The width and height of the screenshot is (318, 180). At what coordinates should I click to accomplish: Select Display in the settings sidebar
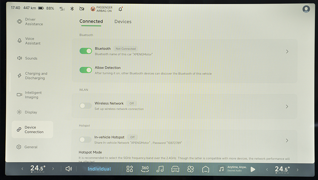click(x=31, y=112)
